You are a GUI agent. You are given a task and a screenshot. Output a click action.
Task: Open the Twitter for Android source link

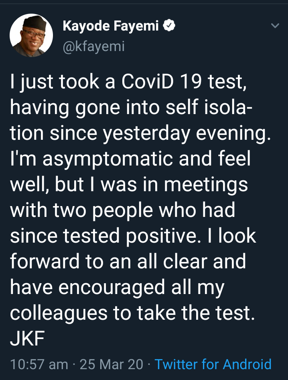pyautogui.click(x=213, y=364)
